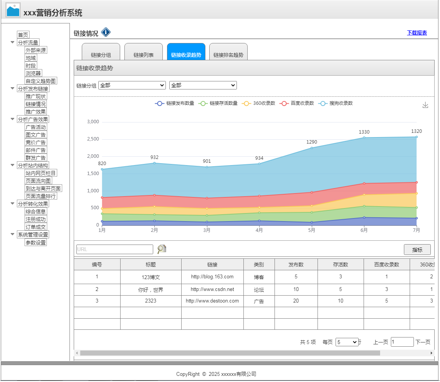Click the blue image logo icon
This screenshot has width=440, height=382.
(13, 10)
